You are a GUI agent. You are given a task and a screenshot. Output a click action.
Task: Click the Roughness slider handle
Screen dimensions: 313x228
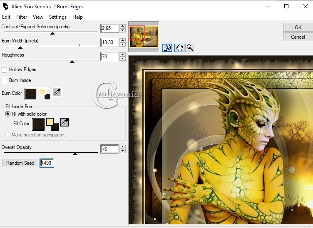pyautogui.click(x=72, y=62)
